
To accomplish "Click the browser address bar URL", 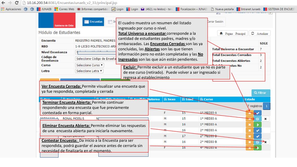I will 72,3.
